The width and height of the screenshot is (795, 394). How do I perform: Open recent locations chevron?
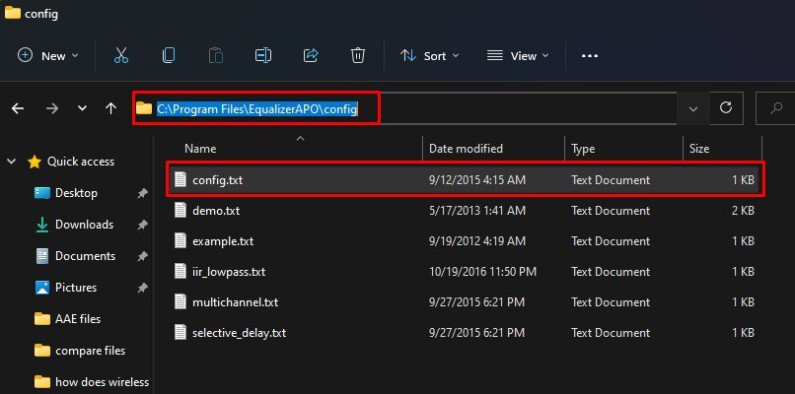82,108
